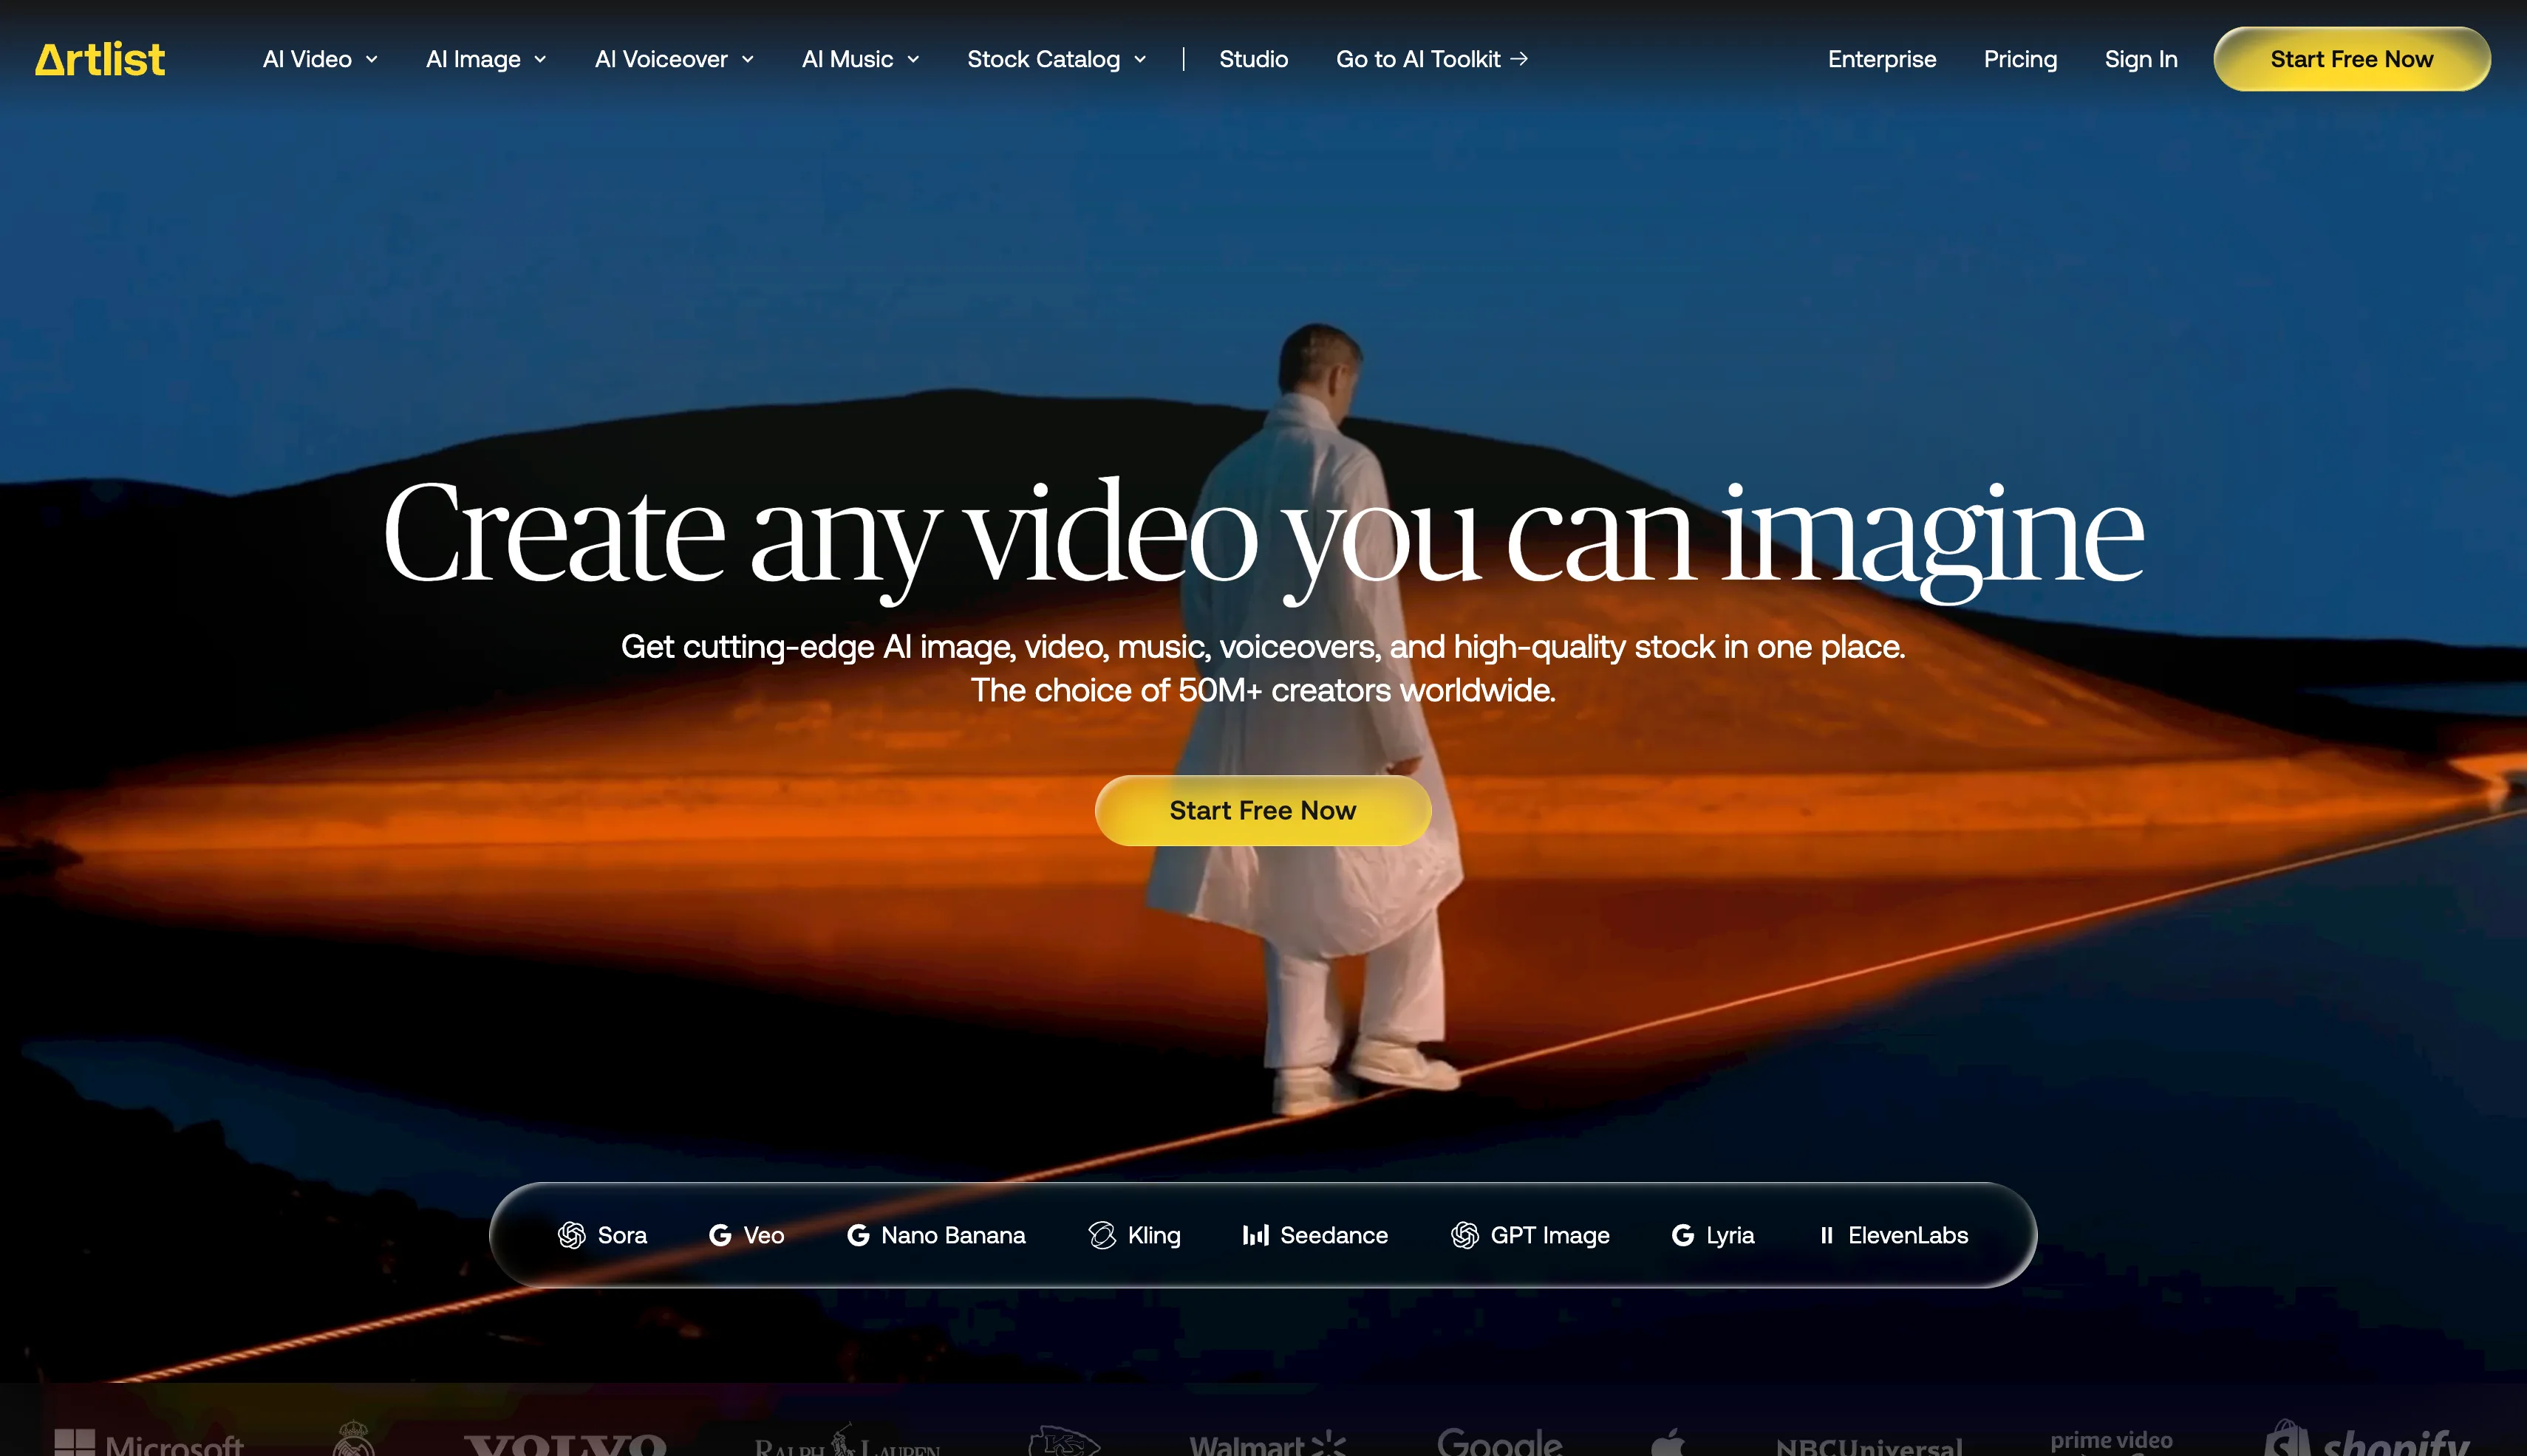Click Go to AI Toolkit link
This screenshot has height=1456, width=2527.
coord(1431,59)
